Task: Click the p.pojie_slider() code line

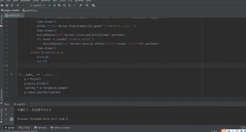Action: pos(37,83)
